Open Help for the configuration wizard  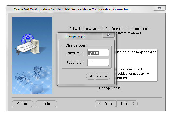point(46,104)
